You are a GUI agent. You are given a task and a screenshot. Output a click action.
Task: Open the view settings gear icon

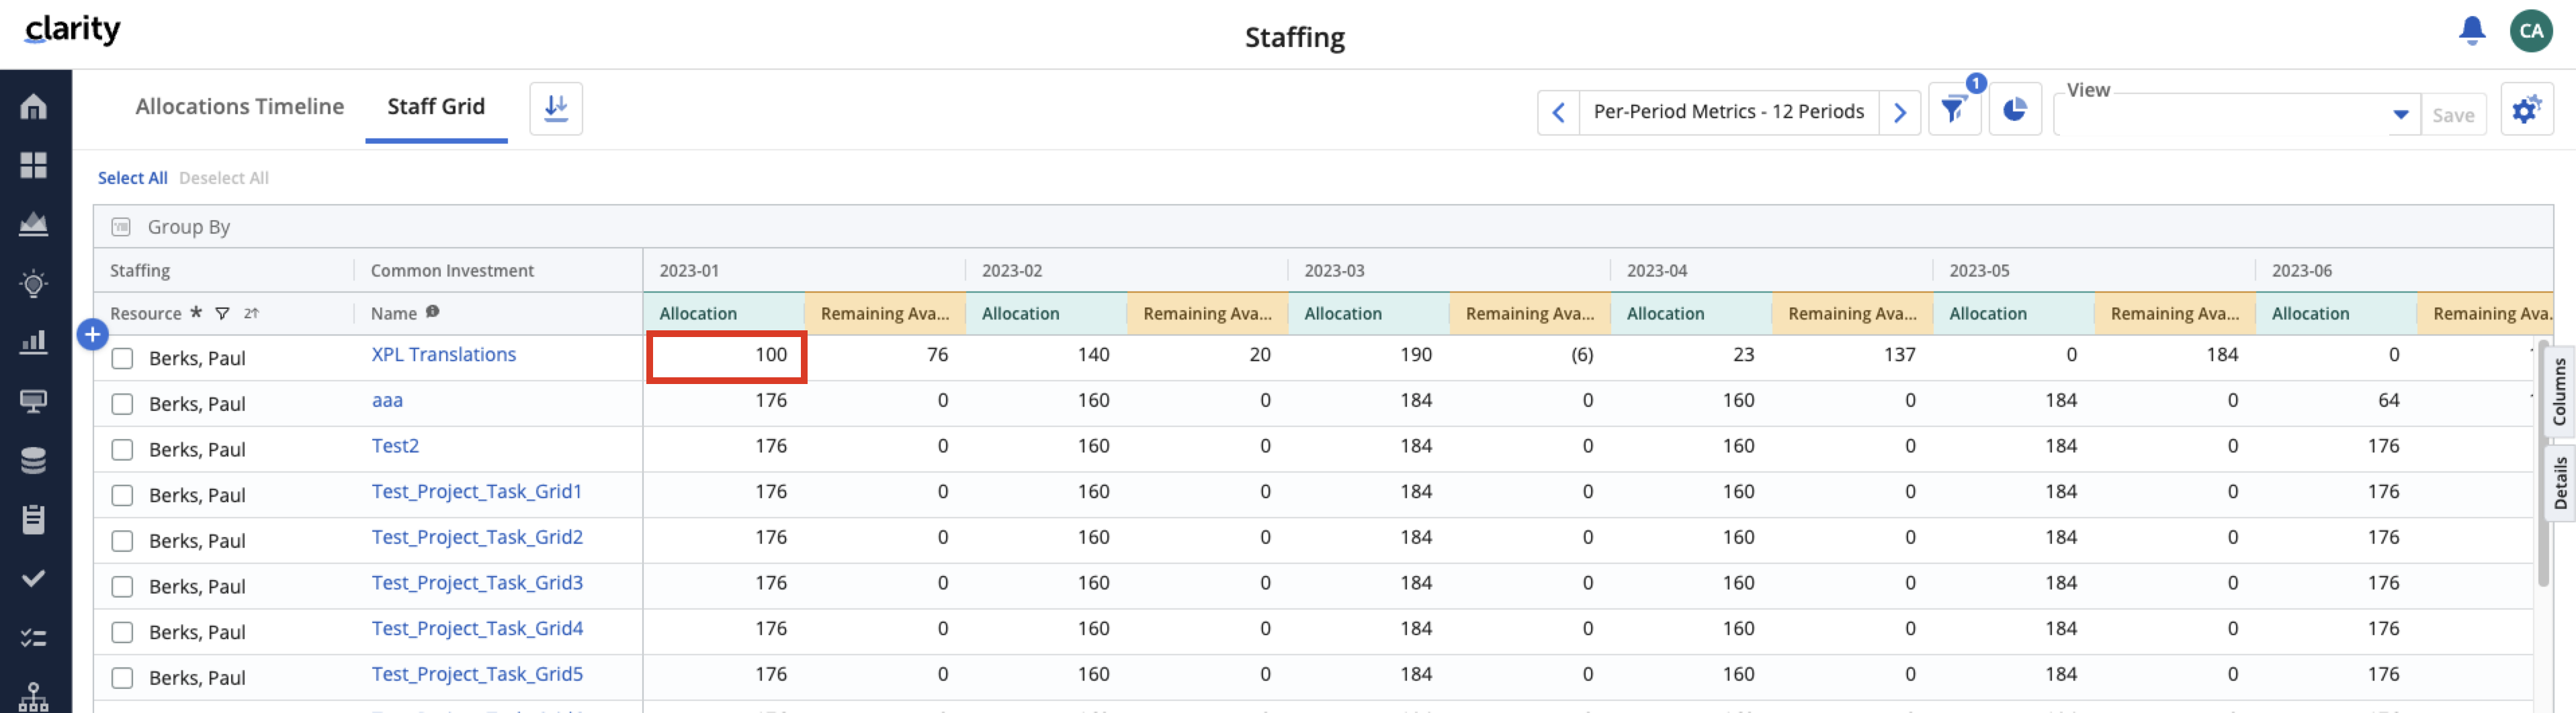pos(2526,110)
